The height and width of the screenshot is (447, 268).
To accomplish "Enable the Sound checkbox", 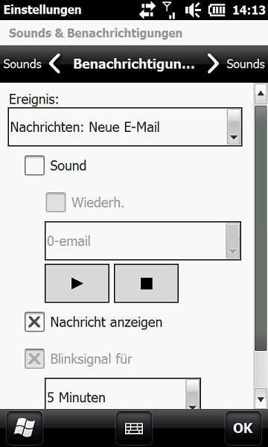I will click(x=34, y=165).
